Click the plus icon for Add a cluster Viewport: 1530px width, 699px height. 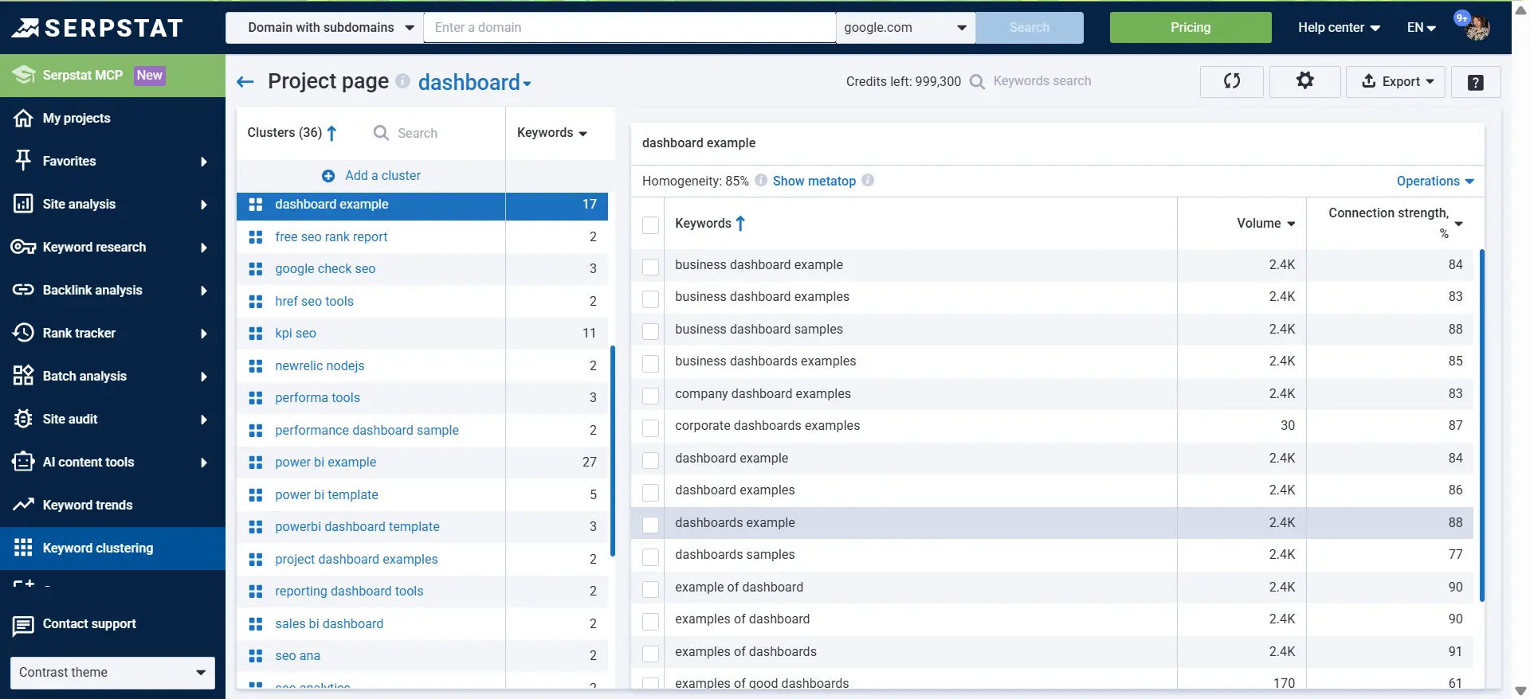tap(328, 176)
